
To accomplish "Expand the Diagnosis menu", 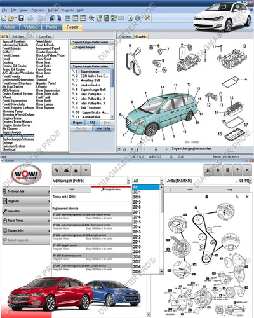I will coord(26,201).
